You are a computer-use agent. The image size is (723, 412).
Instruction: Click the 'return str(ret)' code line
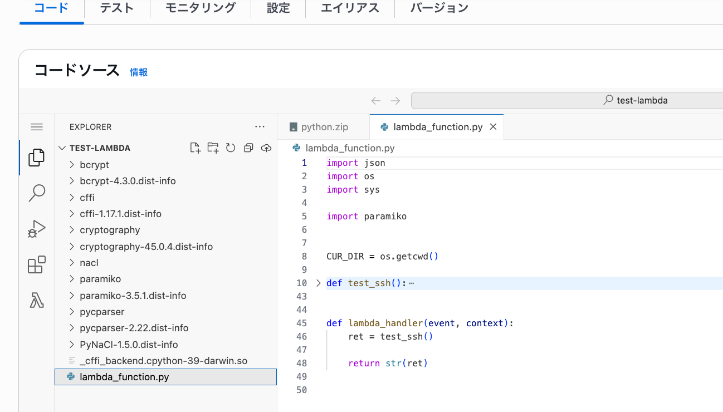pos(388,363)
